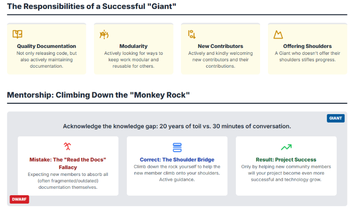Click the red tools icon above Mistake

pyautogui.click(x=68, y=147)
